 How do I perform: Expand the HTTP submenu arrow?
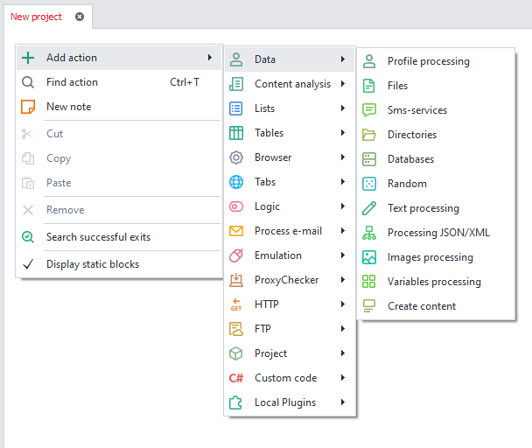pyautogui.click(x=343, y=304)
